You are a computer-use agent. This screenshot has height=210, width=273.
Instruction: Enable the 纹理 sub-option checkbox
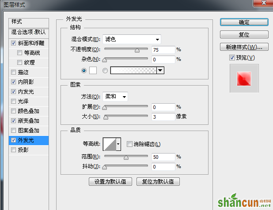point(19,62)
